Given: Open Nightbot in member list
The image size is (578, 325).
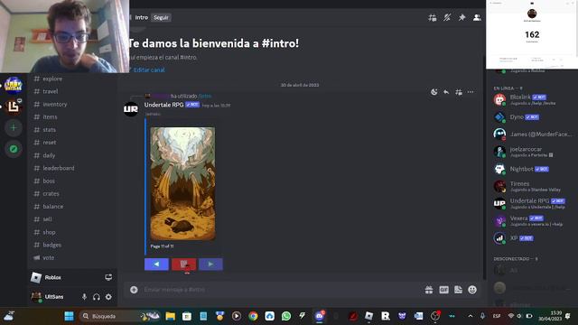Looking at the screenshot, I should pos(532,169).
